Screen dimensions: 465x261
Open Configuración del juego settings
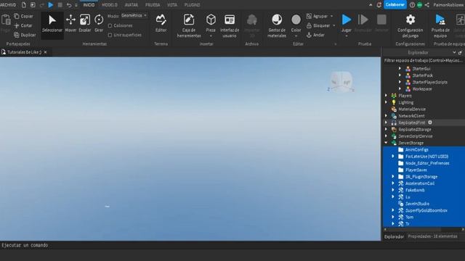pos(411,26)
